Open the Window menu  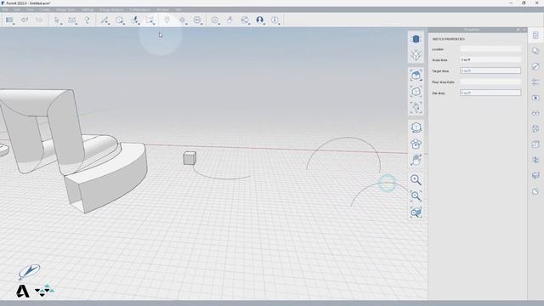click(162, 9)
